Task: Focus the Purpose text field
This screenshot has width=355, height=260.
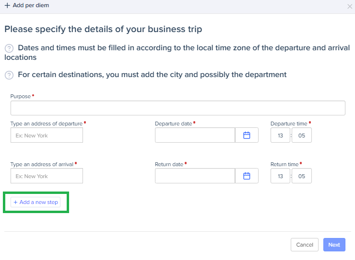Action: point(177,108)
